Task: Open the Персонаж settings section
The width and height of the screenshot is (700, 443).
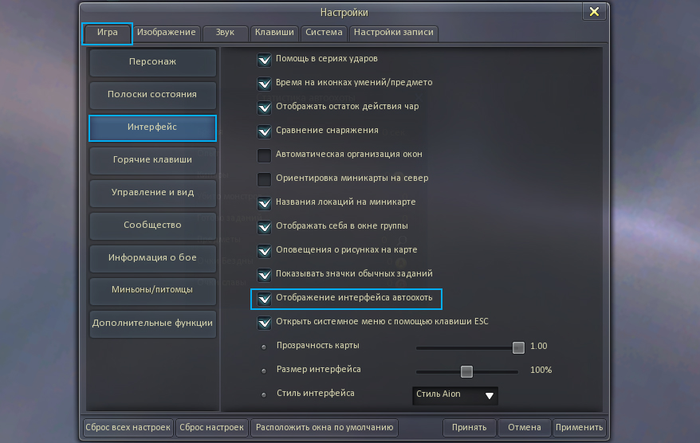Action: (152, 62)
